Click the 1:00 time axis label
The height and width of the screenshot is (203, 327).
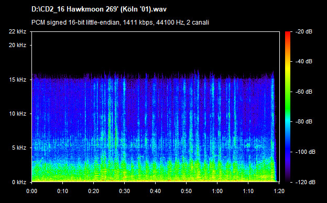point(217,191)
